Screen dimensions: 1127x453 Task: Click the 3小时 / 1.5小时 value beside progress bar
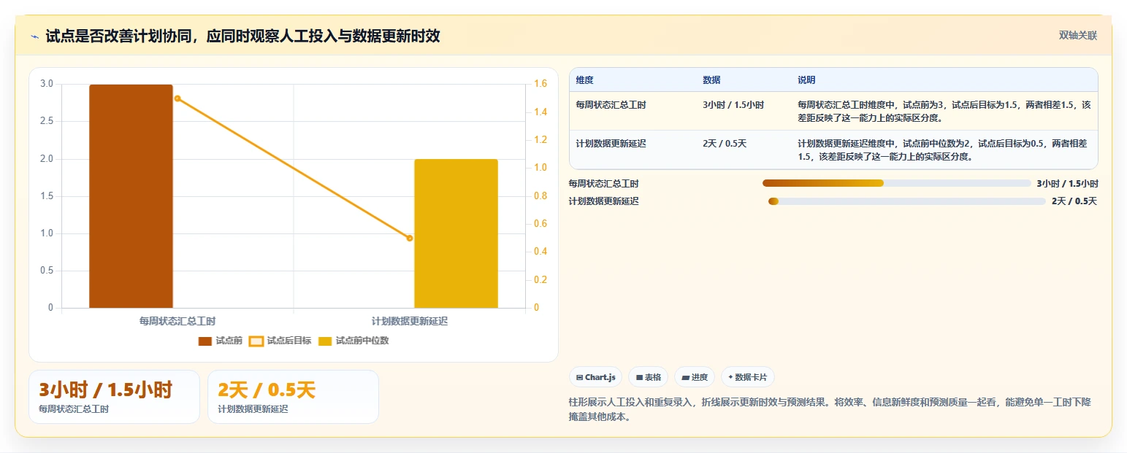[x=1067, y=184]
